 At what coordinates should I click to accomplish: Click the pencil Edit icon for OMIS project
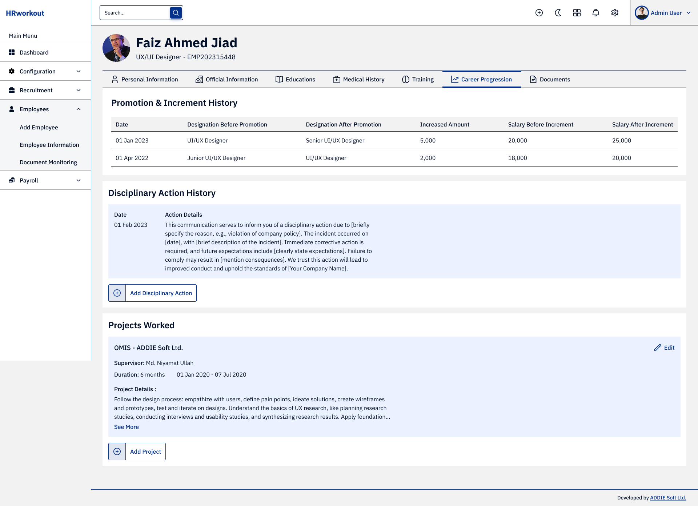tap(658, 348)
